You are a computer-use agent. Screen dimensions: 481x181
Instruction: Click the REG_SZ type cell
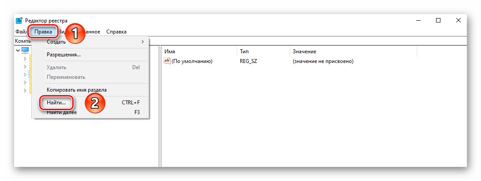[x=249, y=61]
